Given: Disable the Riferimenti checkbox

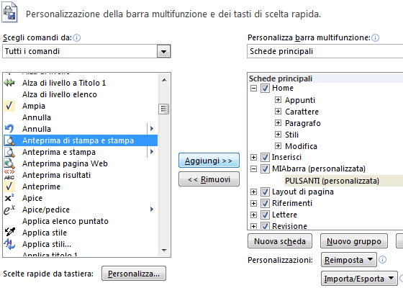Looking at the screenshot, I should (x=265, y=203).
